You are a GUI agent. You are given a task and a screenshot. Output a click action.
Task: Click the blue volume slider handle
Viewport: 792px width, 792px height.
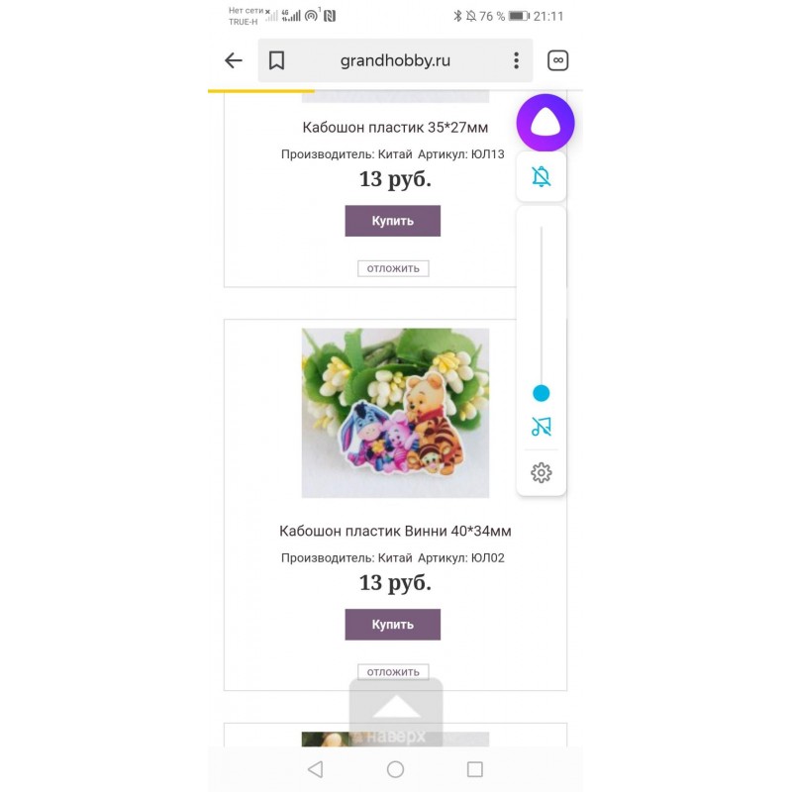pyautogui.click(x=541, y=393)
